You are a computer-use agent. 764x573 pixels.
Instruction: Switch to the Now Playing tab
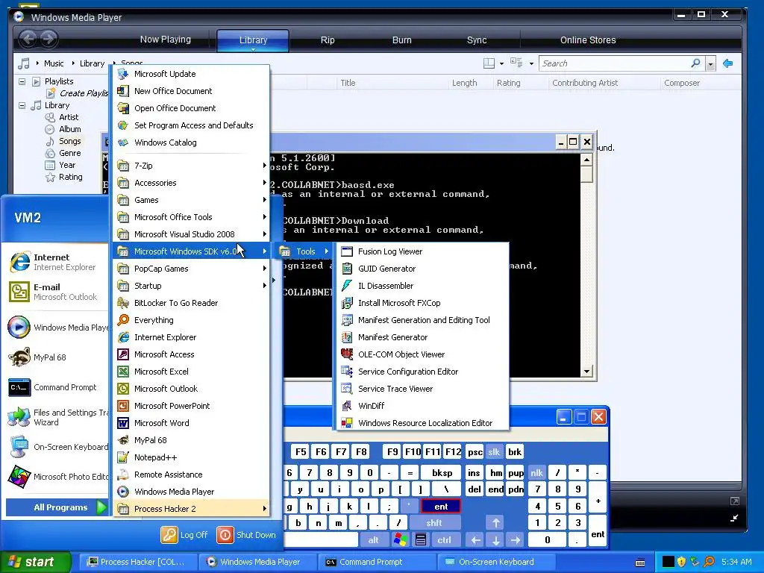click(165, 40)
